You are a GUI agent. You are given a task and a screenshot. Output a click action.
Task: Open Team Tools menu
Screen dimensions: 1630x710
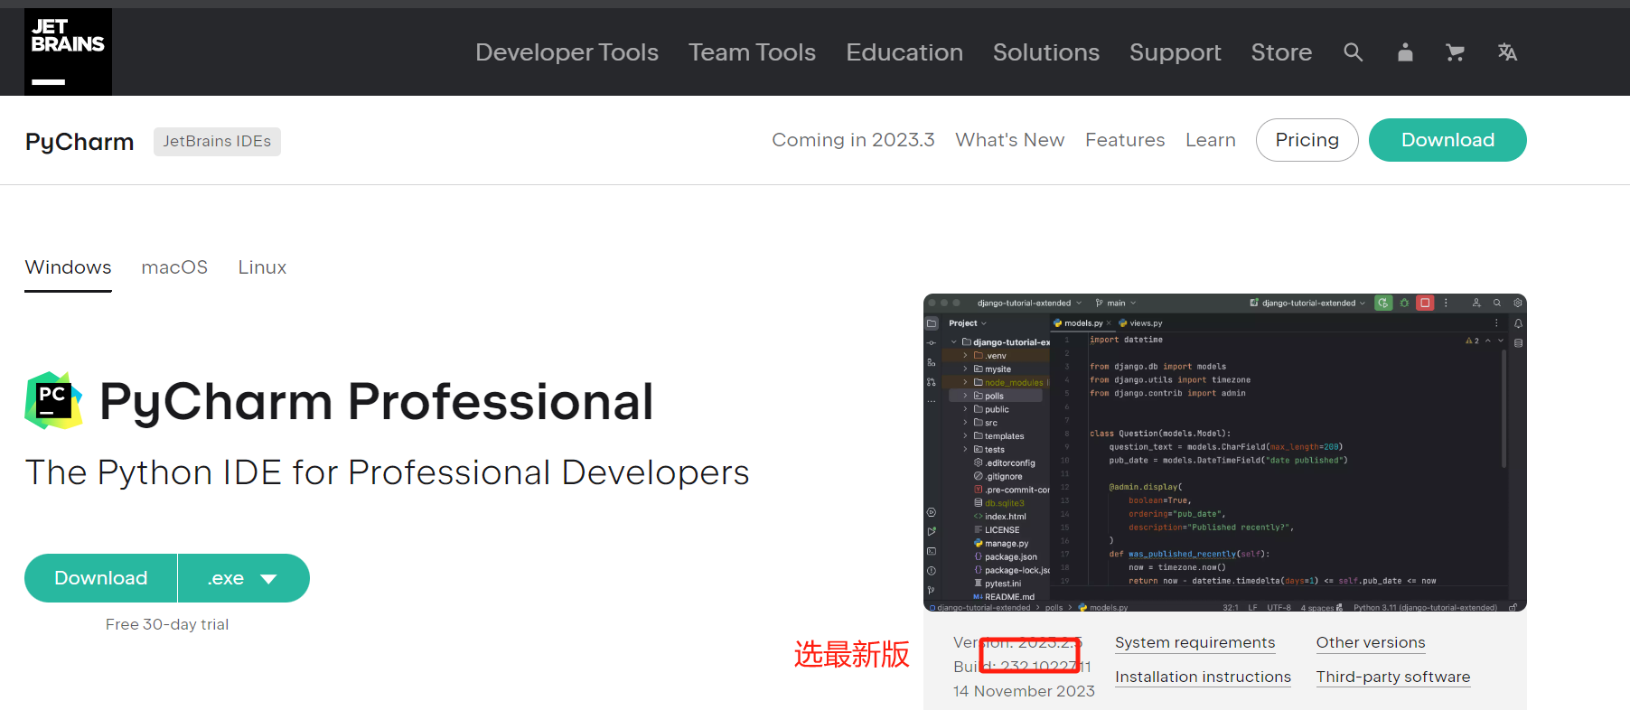coord(752,52)
